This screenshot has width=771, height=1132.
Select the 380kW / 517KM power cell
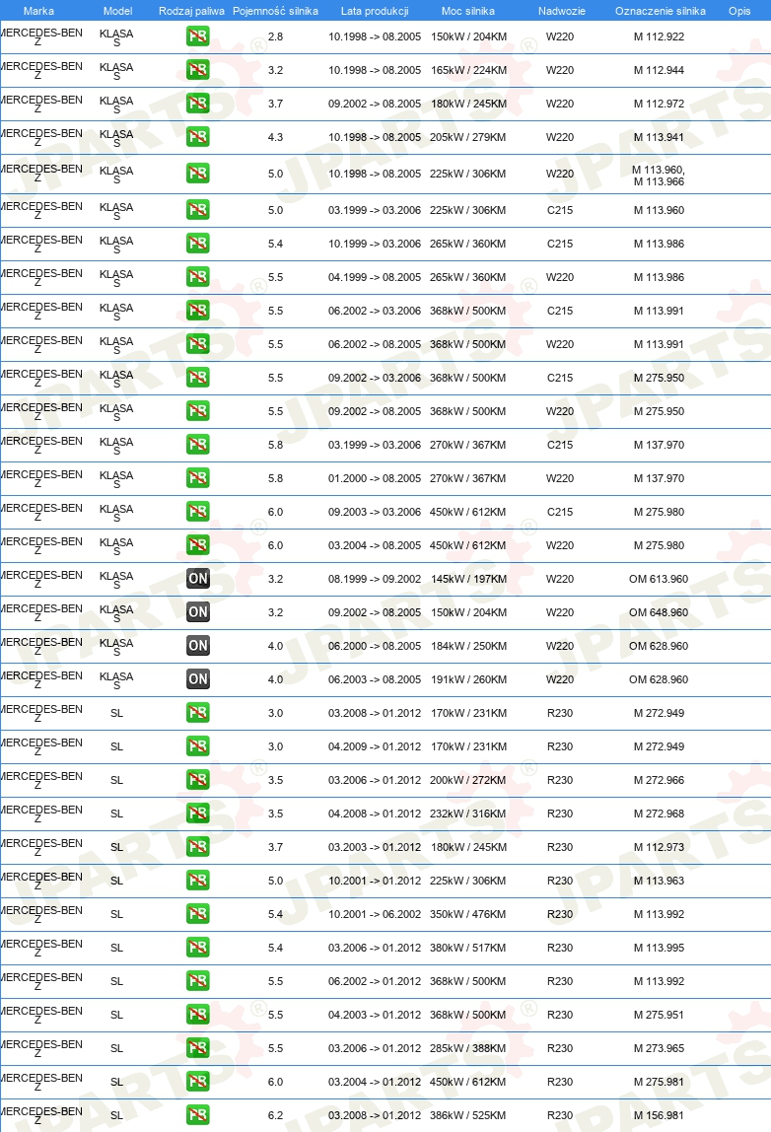tap(467, 948)
